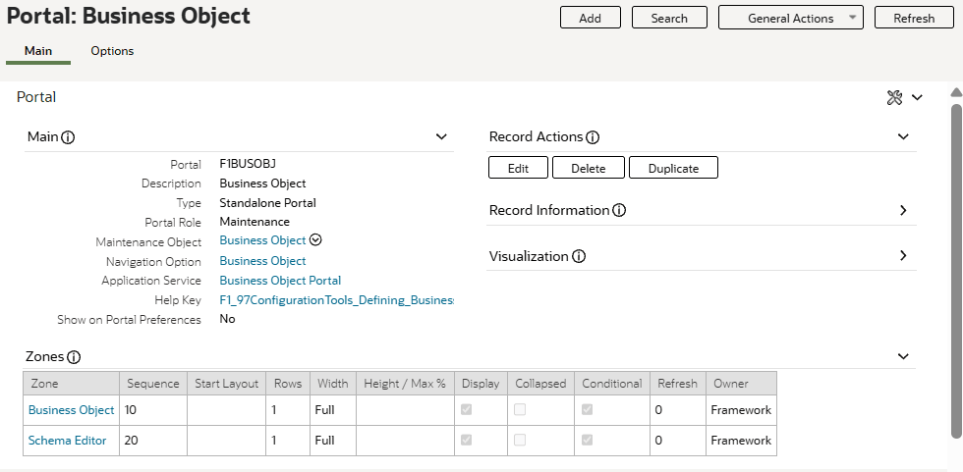Click the Add button
The image size is (963, 472).
pos(591,18)
